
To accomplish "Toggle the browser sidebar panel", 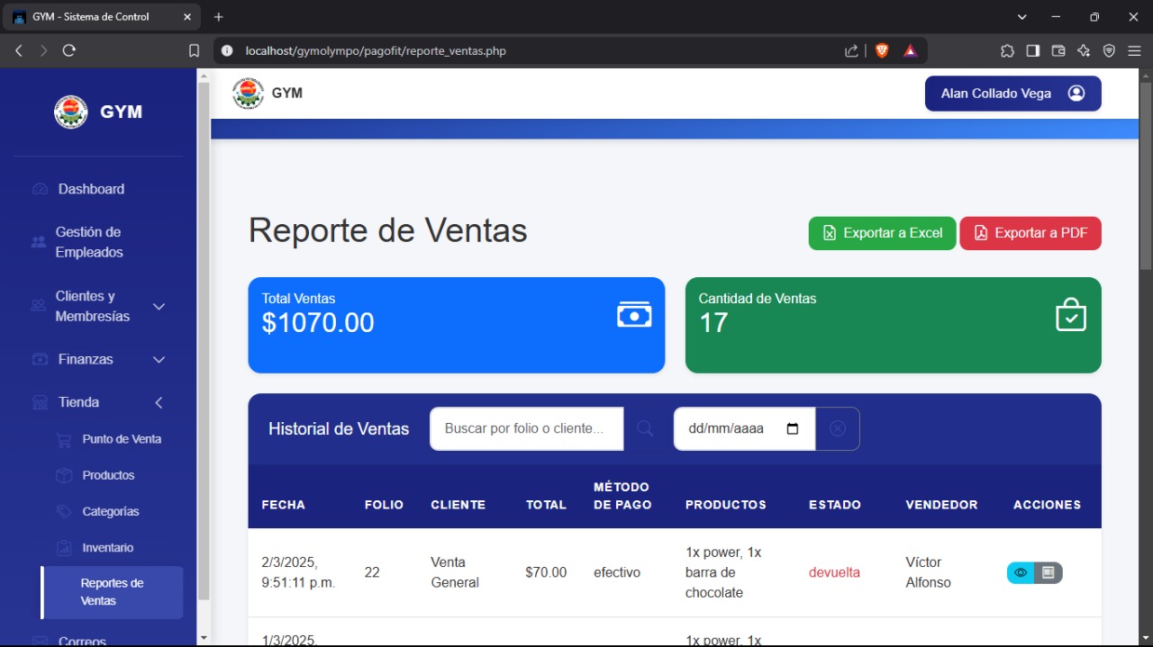I will point(1032,51).
